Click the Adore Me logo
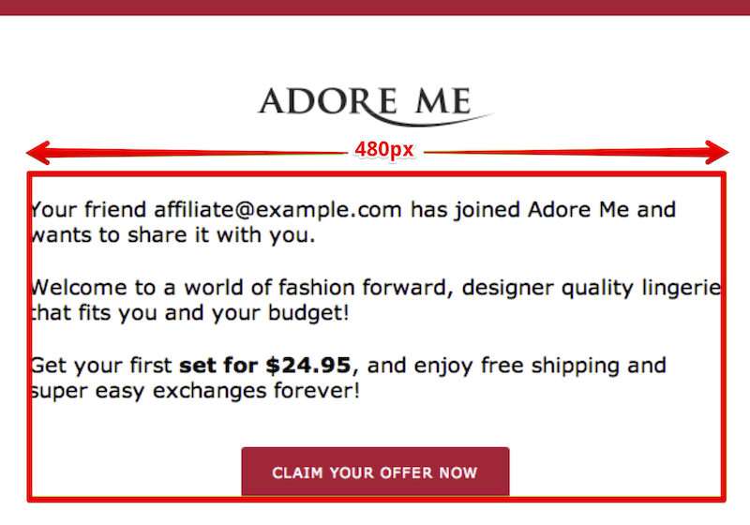 (376, 106)
